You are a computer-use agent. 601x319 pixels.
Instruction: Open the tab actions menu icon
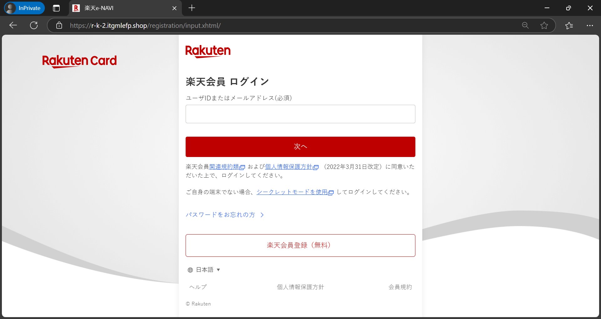point(56,8)
